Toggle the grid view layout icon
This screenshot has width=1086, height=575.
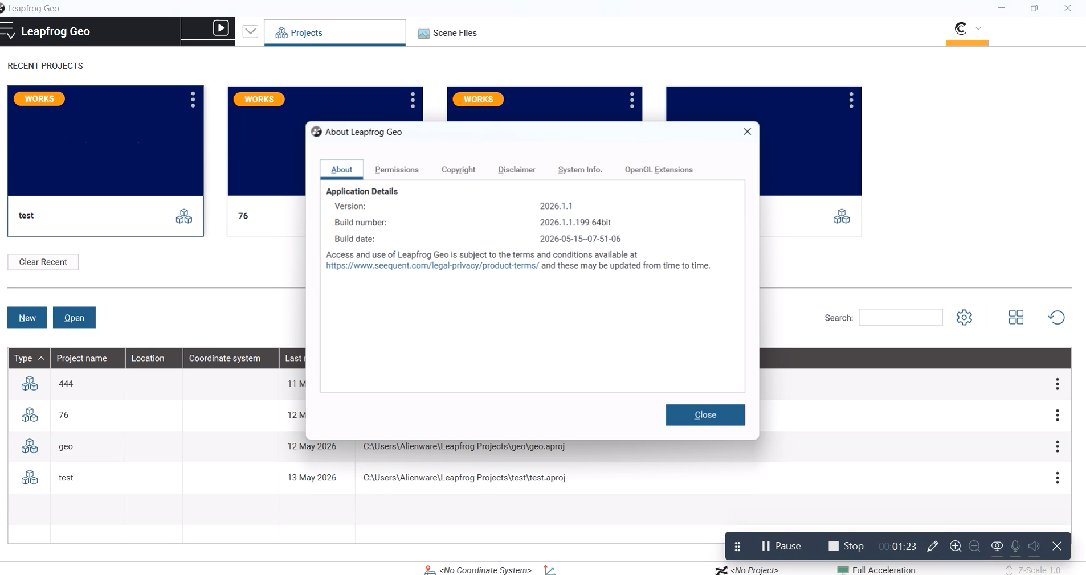[x=1016, y=317]
